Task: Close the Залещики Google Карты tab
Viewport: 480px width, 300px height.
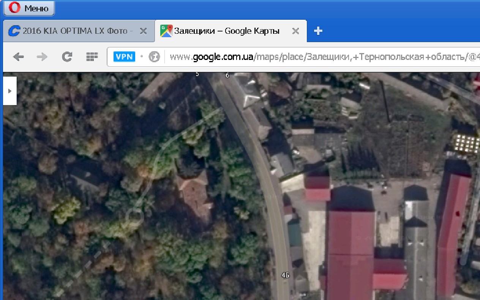Action: click(296, 31)
